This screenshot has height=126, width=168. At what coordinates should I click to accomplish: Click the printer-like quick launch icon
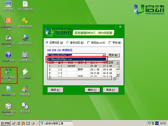pyautogui.click(x=19, y=123)
